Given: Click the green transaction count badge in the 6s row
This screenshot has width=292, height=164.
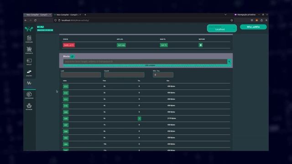Looking at the screenshot, I should (x=139, y=118).
